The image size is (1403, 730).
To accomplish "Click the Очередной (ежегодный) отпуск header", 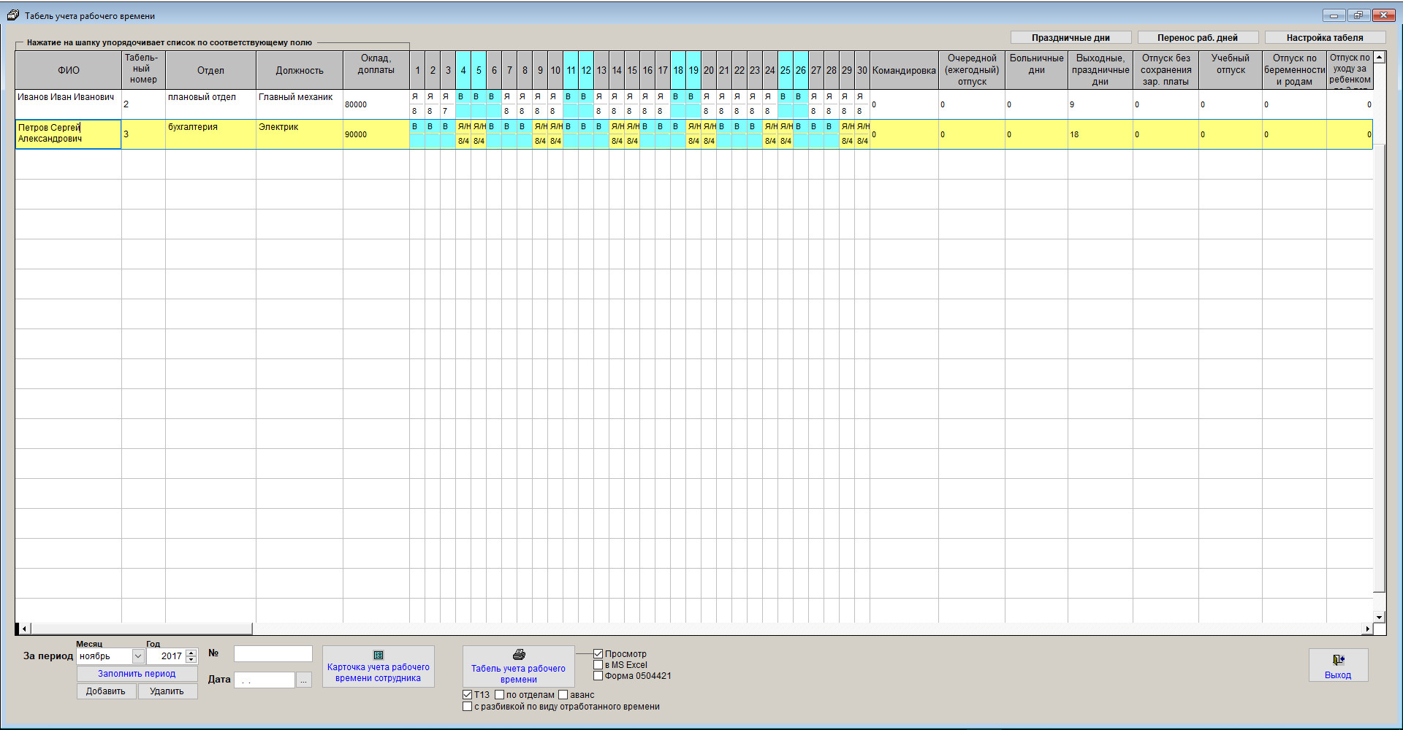I will (972, 70).
